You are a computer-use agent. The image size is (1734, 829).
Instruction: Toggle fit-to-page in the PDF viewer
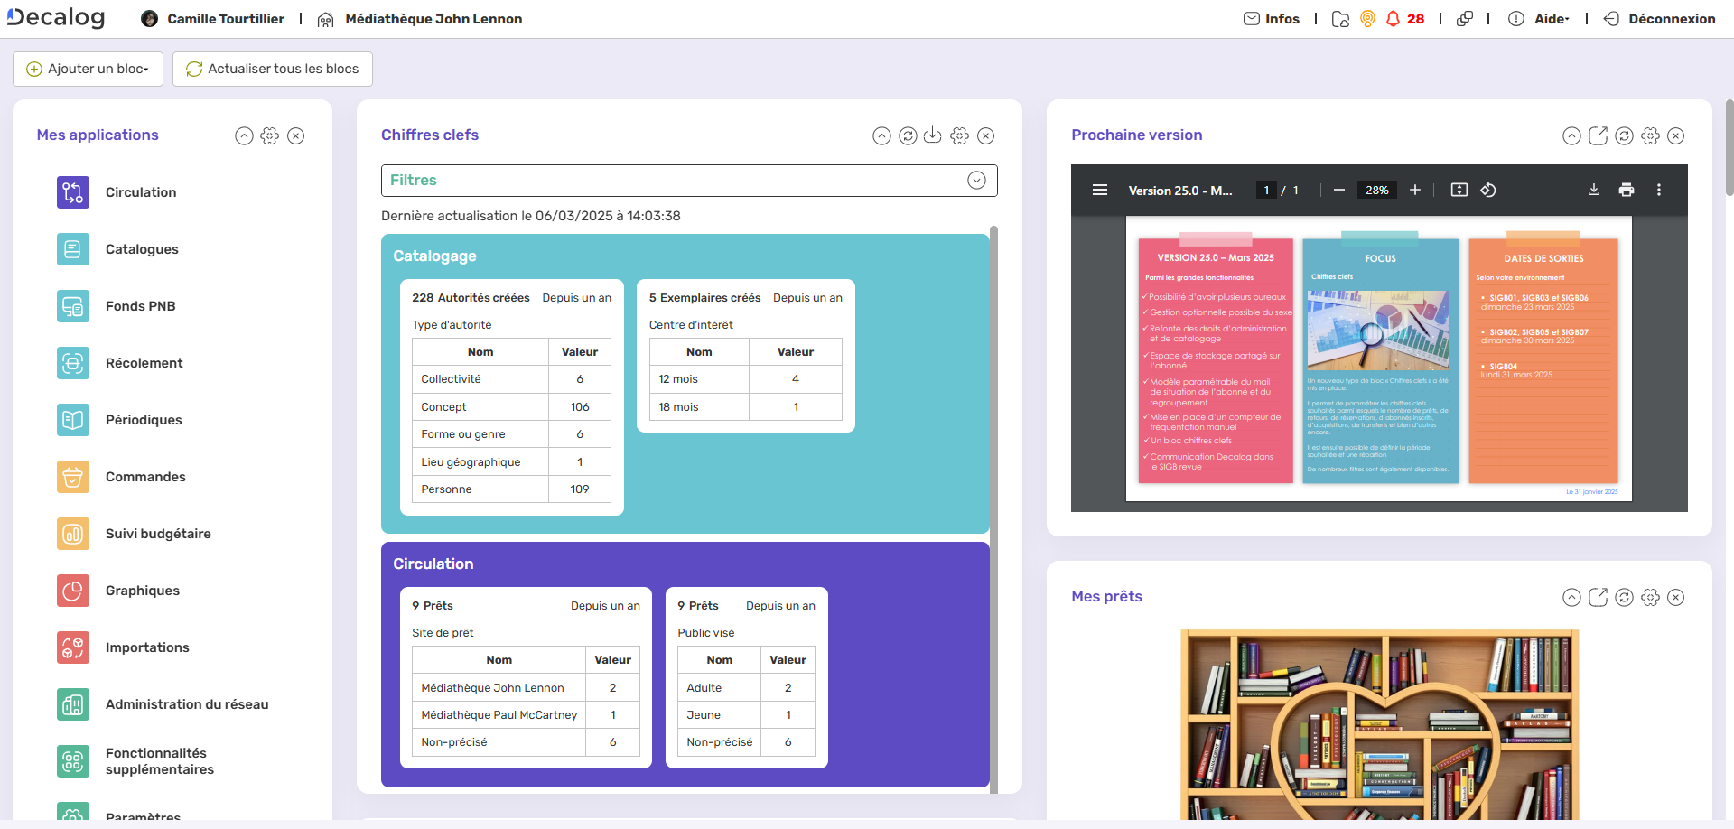click(1459, 190)
